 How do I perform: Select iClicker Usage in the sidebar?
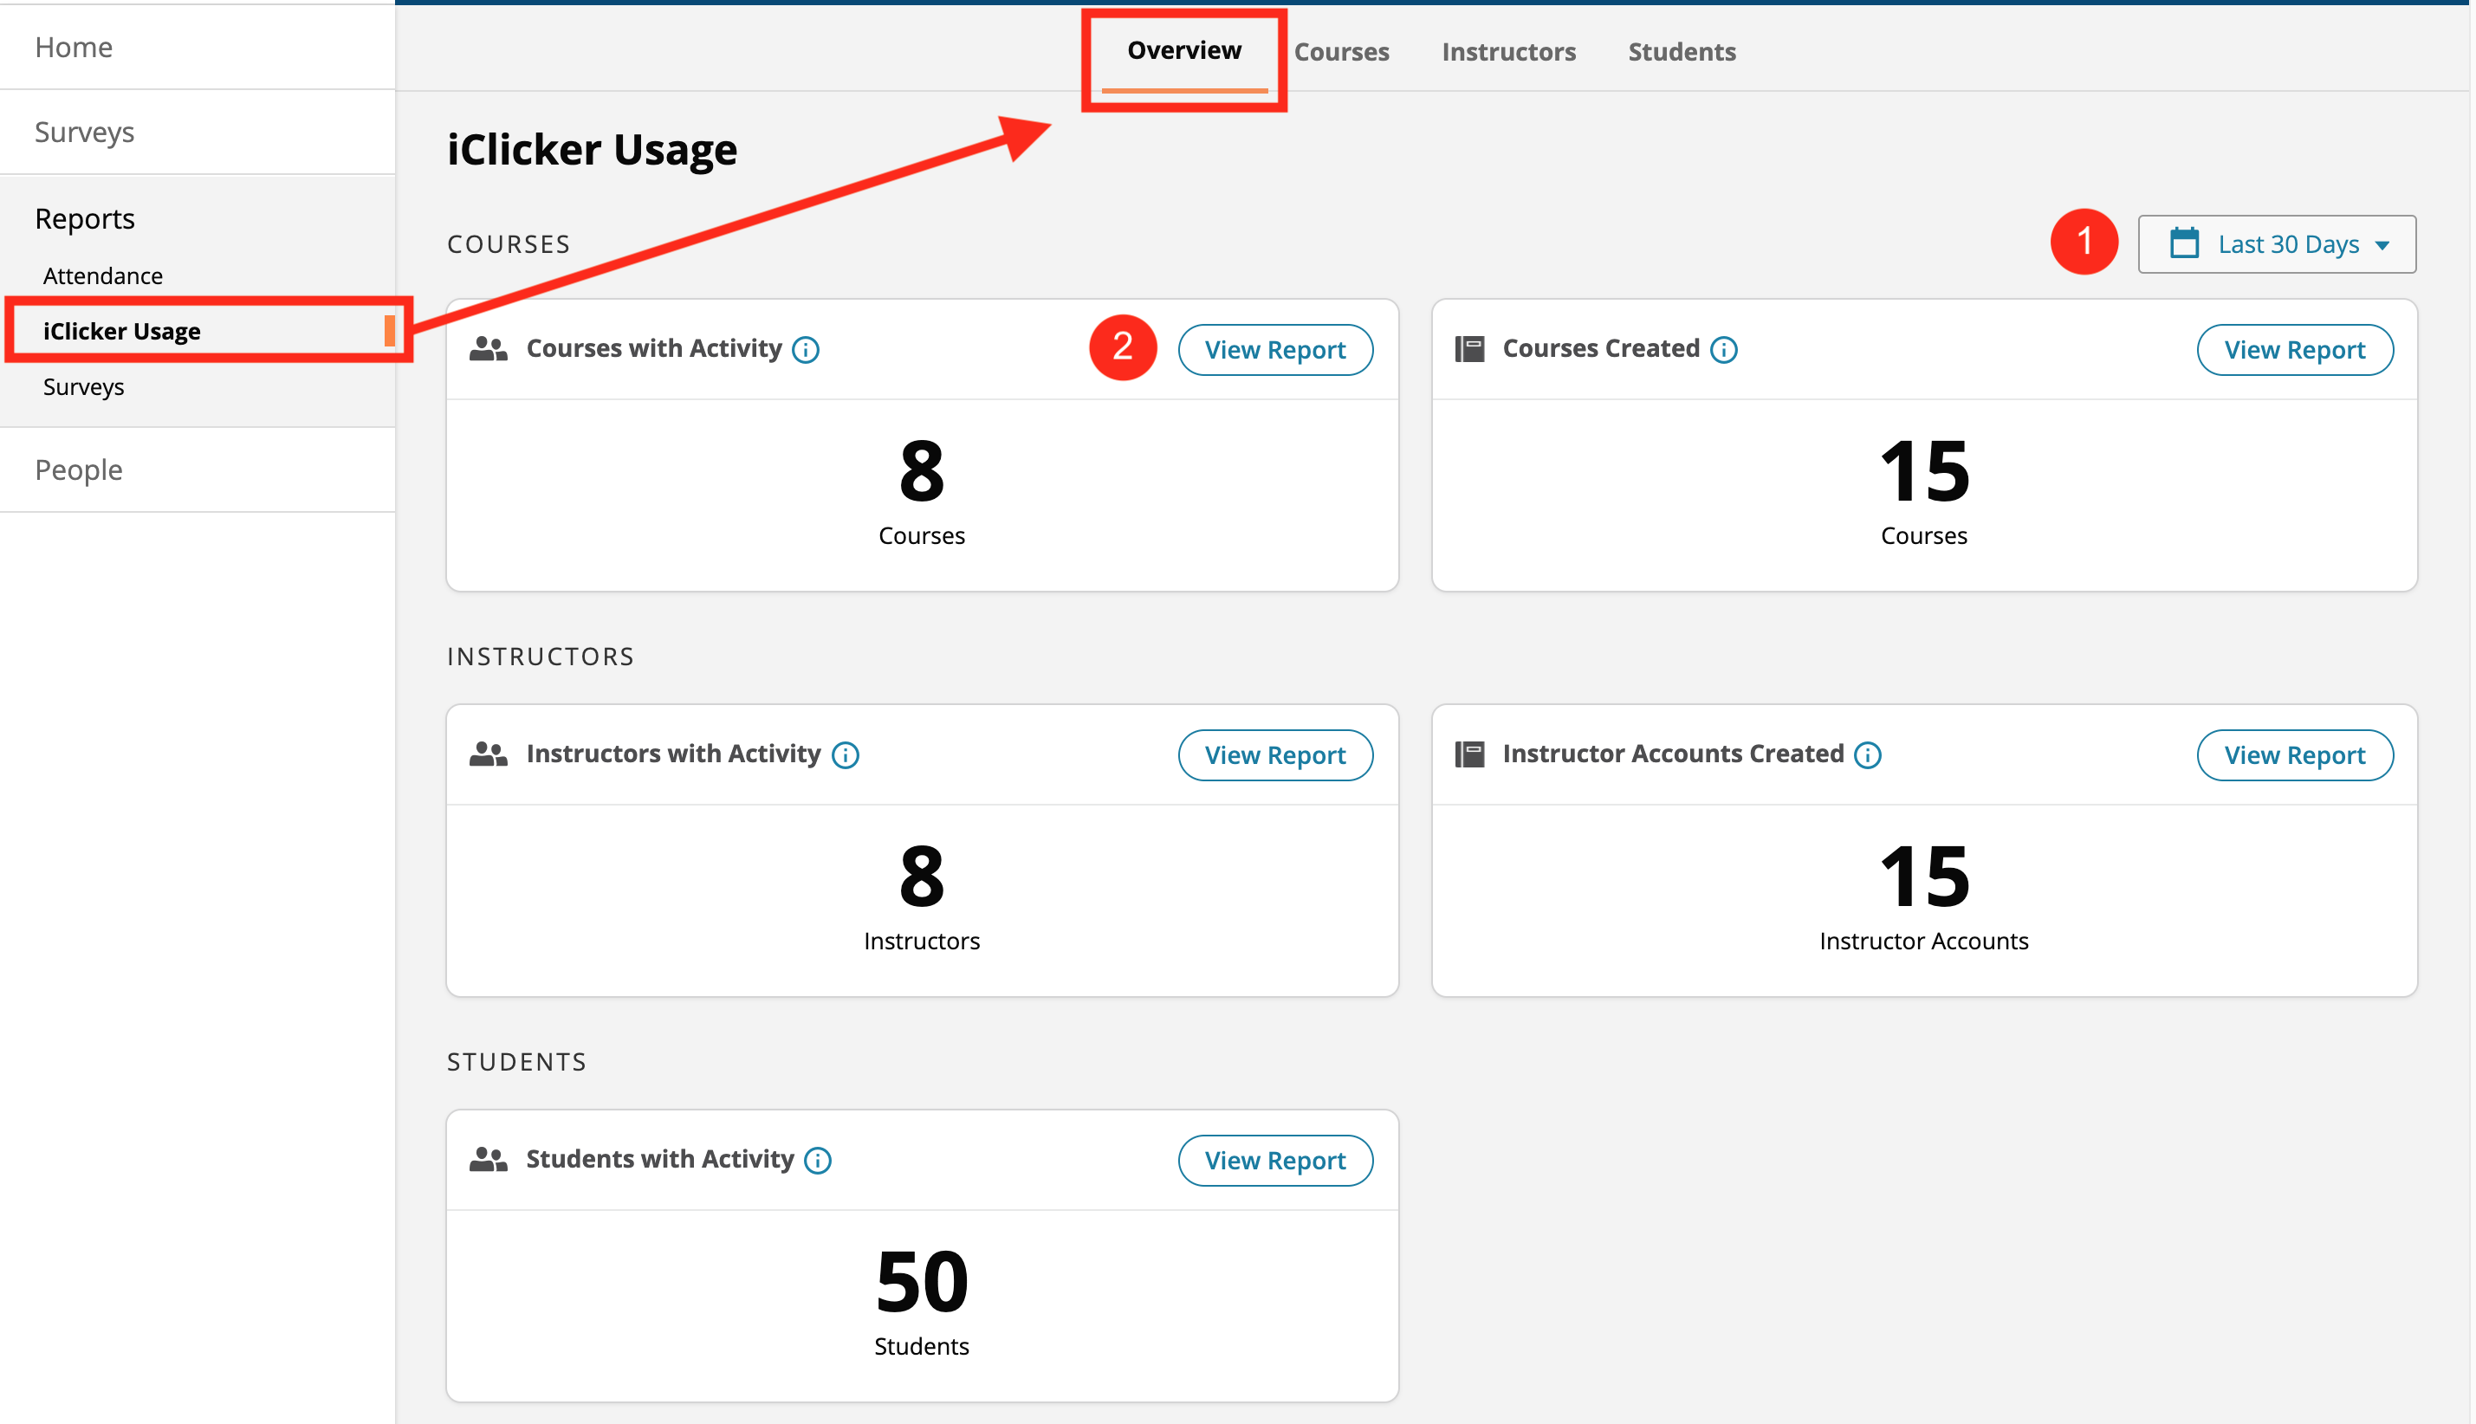coord(123,331)
